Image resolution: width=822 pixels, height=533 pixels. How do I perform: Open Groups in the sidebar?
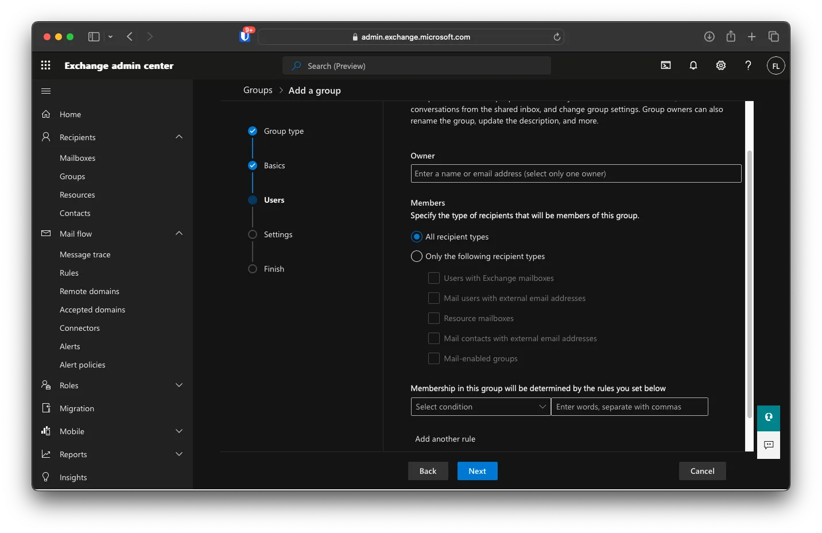[72, 176]
